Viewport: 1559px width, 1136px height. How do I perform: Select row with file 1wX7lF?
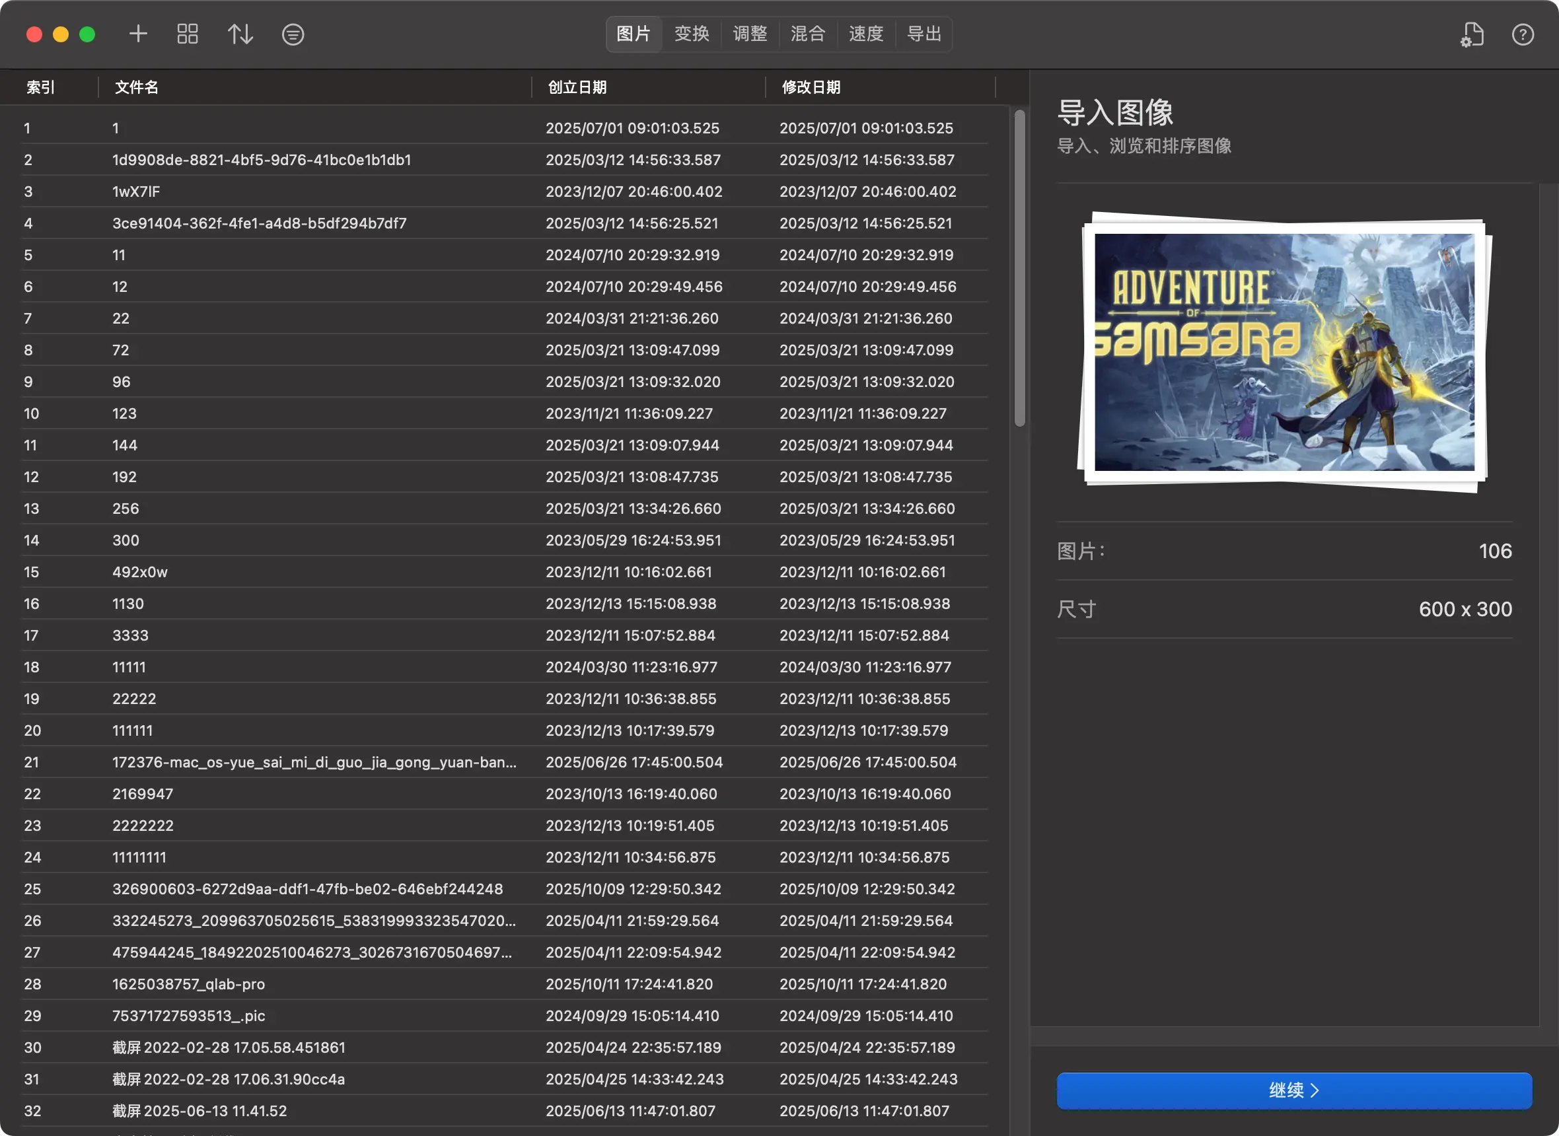click(x=136, y=192)
